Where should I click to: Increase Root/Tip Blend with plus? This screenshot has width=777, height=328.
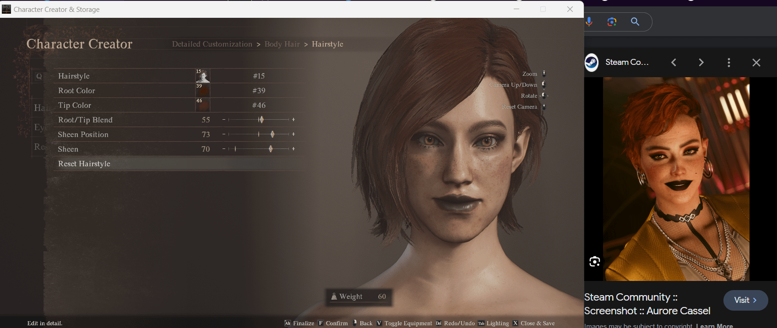coord(293,120)
